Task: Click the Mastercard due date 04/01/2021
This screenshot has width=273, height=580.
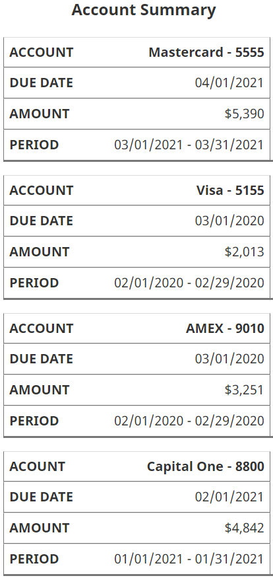Action: point(229,83)
